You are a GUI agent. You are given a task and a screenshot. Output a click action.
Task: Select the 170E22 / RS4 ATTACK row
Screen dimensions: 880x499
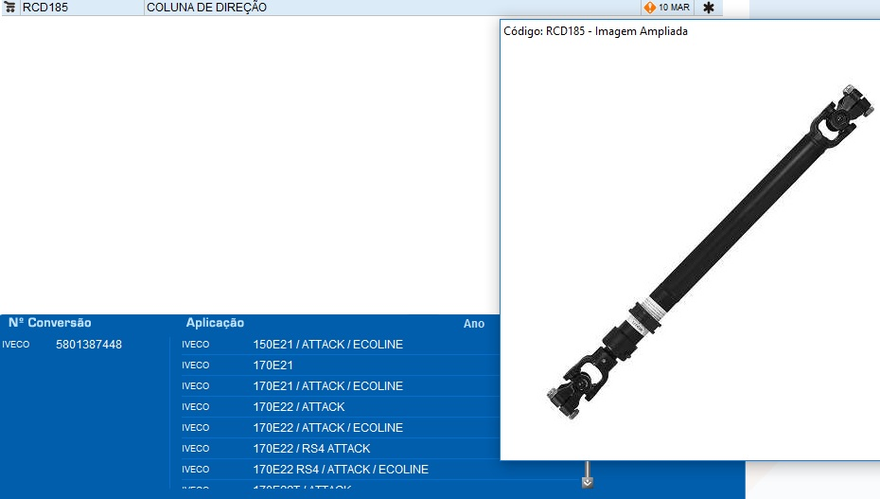tap(311, 449)
